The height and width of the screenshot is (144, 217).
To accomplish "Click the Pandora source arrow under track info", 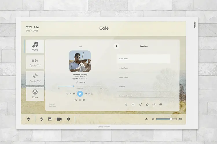I will pos(77,82).
